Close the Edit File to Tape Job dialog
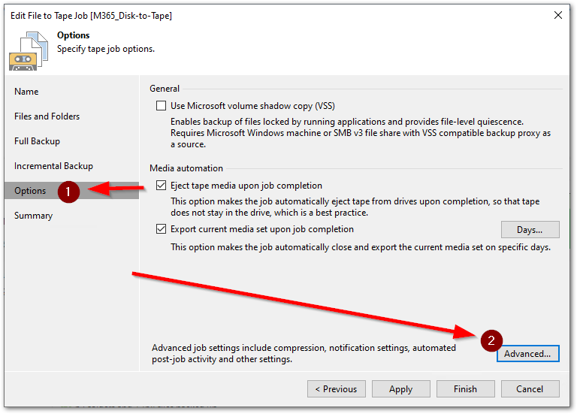Viewport: 577px width, 414px height. [x=557, y=15]
